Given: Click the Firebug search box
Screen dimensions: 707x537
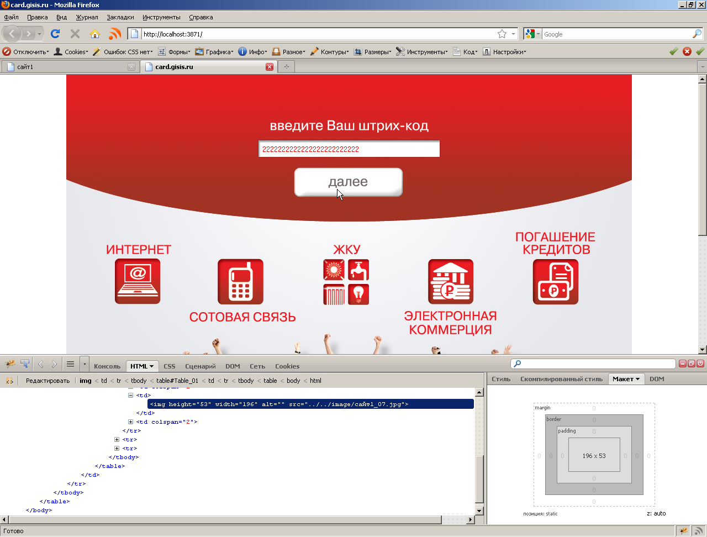Looking at the screenshot, I should coord(593,364).
